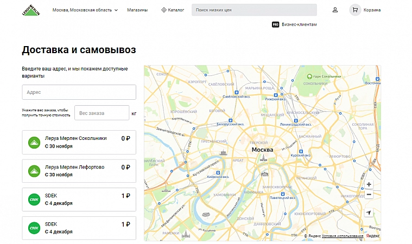Click the Корзина label
Viewport: 412px width, 244px height.
[x=372, y=10]
